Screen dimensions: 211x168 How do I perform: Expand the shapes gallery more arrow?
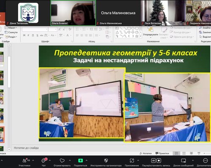[141, 36]
